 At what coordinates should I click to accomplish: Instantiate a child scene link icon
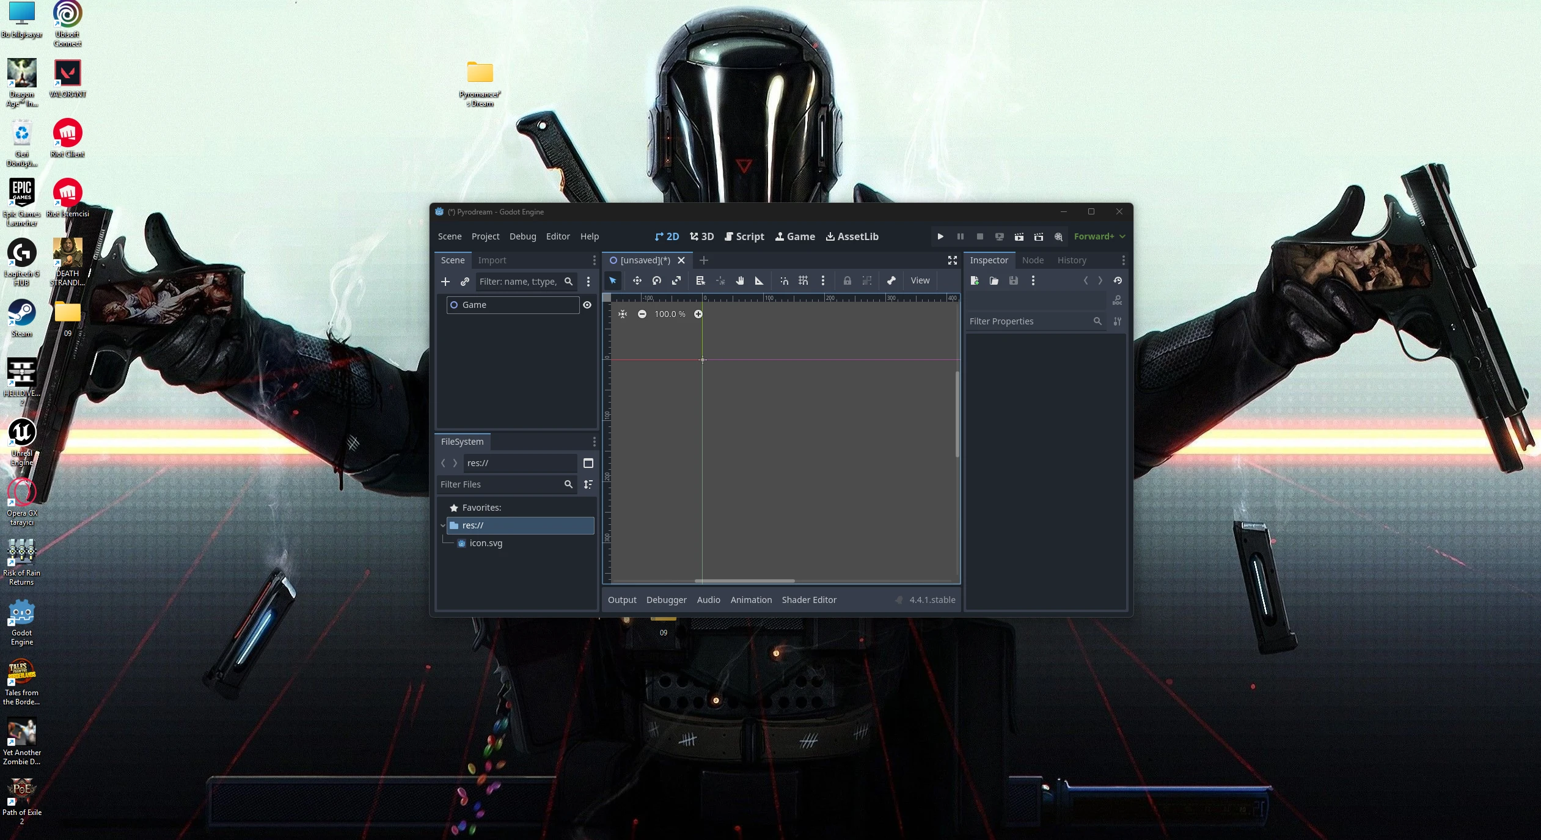point(465,282)
